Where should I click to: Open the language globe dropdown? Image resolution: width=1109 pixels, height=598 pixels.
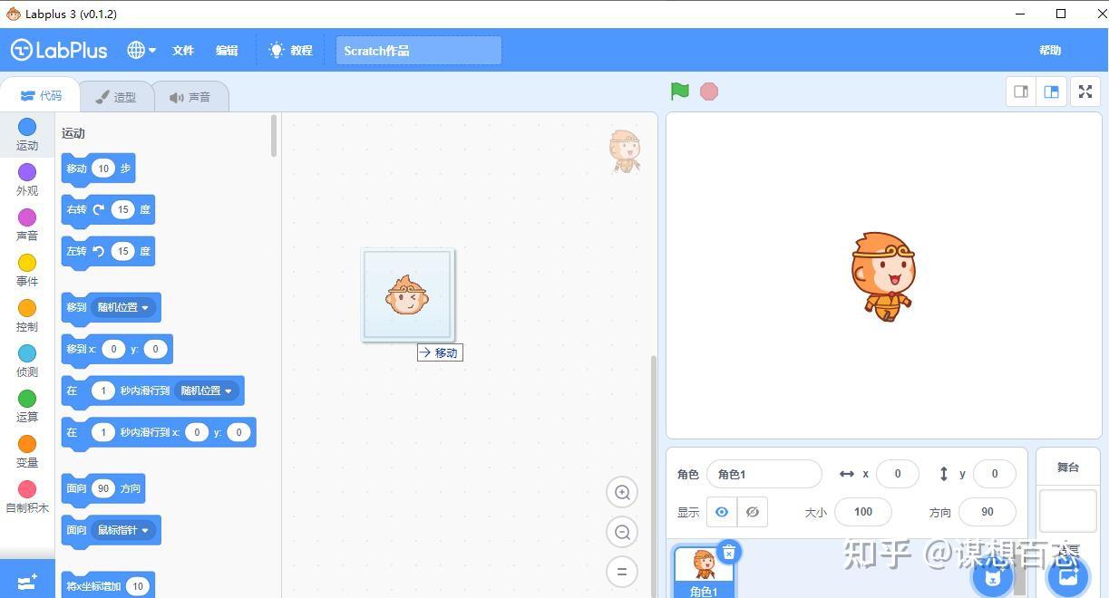(139, 50)
